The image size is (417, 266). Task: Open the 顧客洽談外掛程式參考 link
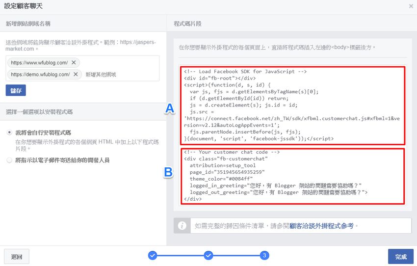coord(321,226)
